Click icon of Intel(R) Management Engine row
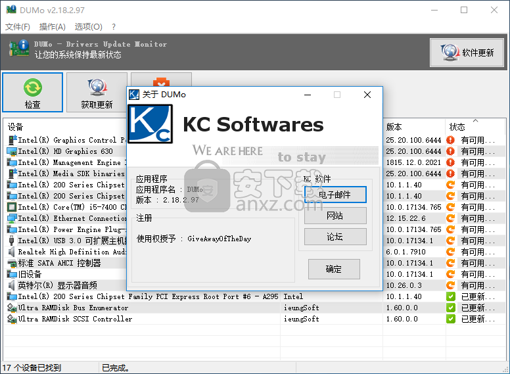Viewport: 510px width, 374px height. 12,162
